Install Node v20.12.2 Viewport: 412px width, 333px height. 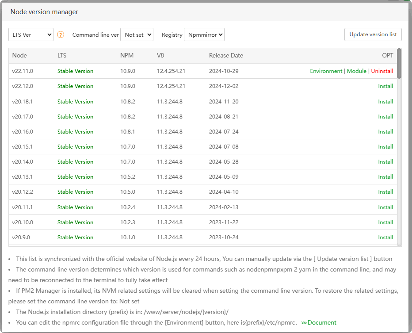pos(385,192)
